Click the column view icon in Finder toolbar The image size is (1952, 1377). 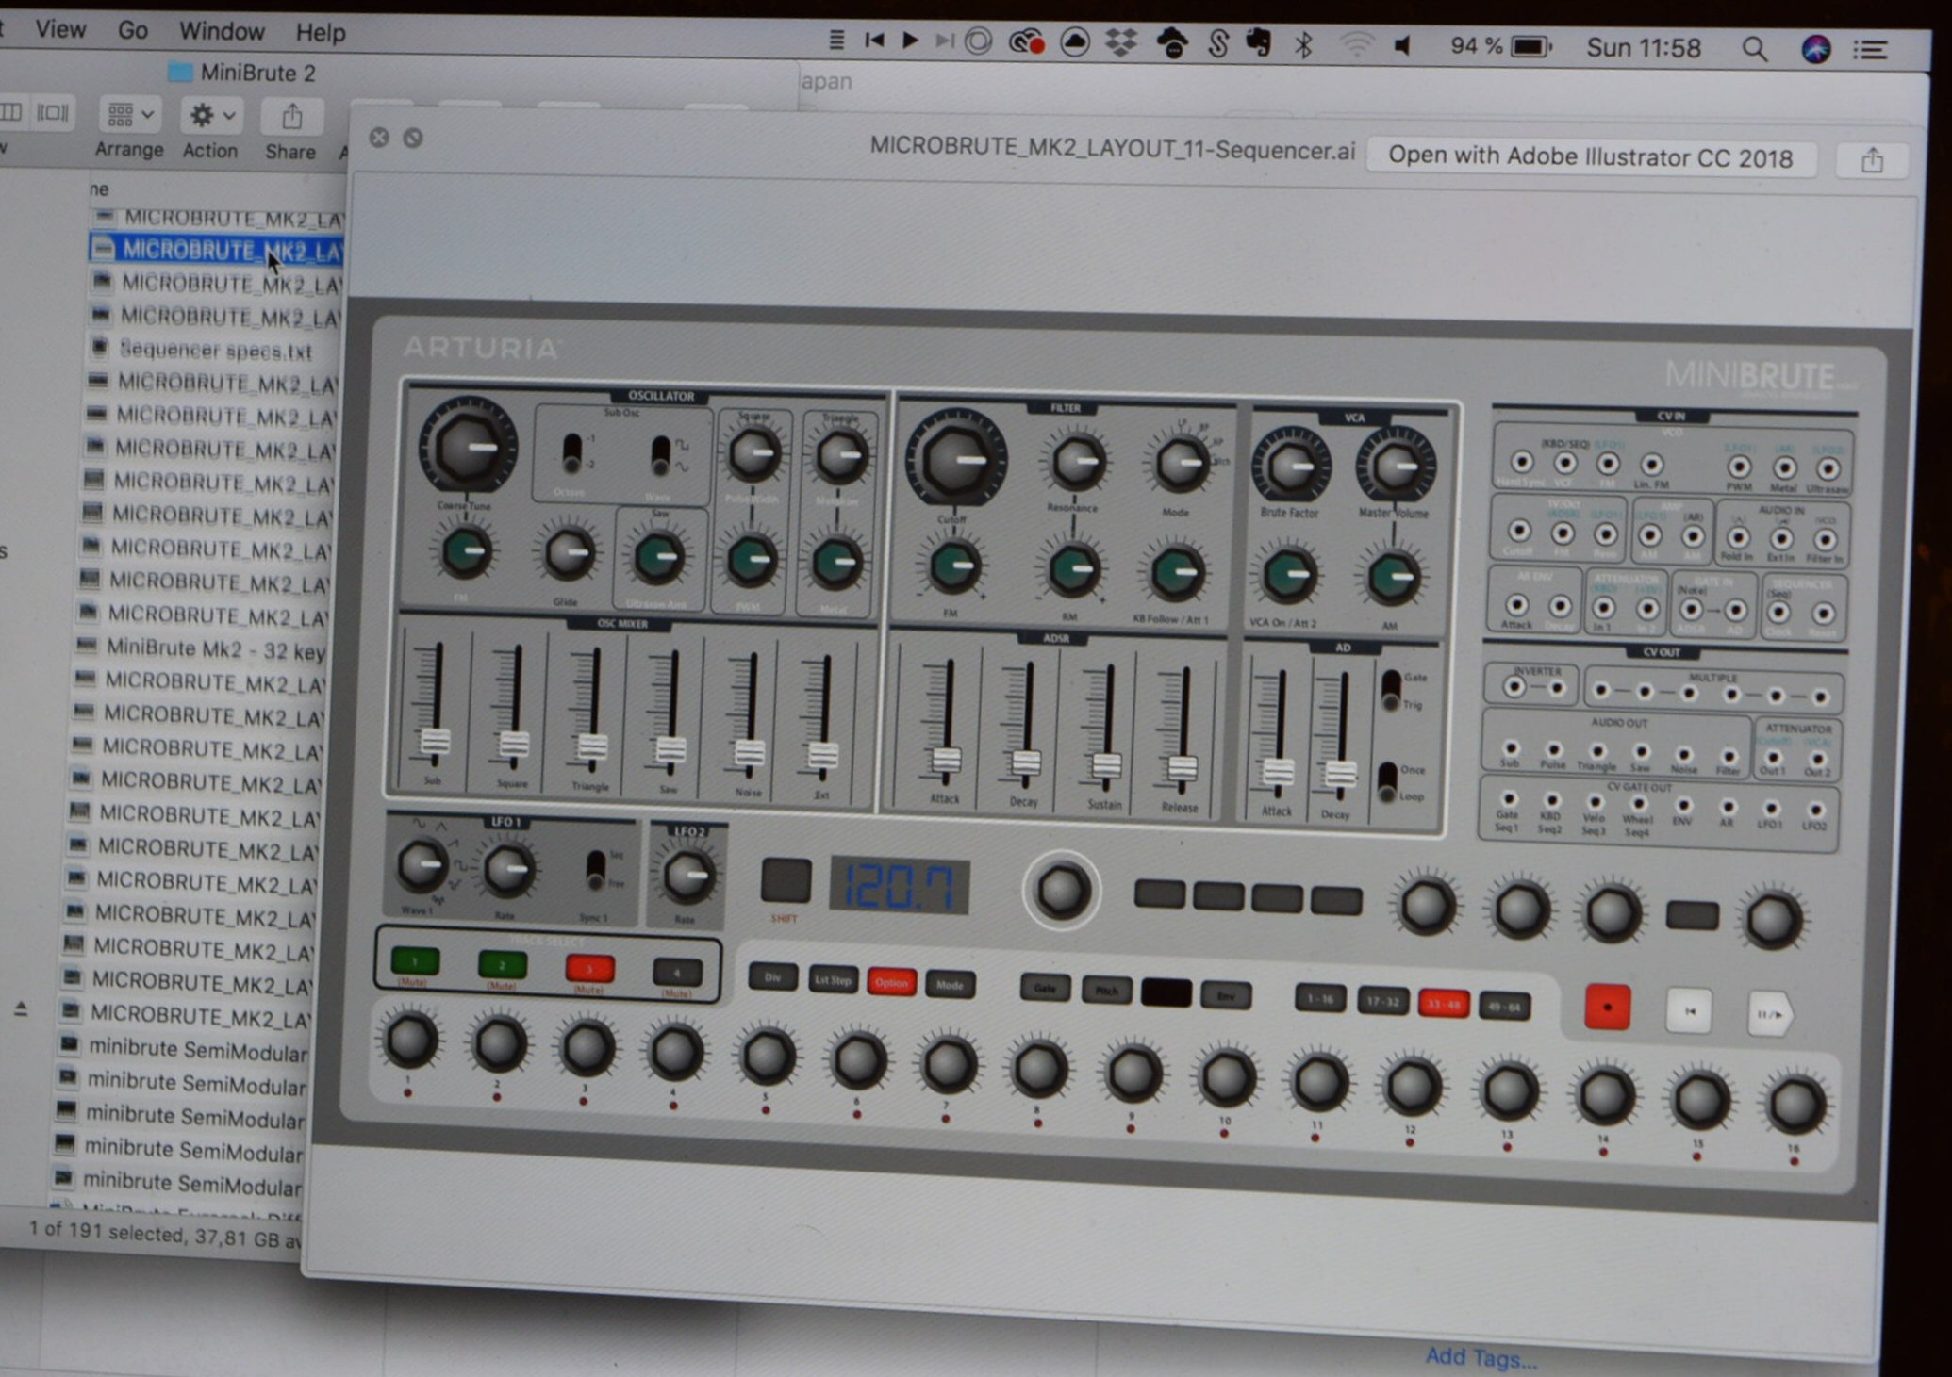click(11, 112)
